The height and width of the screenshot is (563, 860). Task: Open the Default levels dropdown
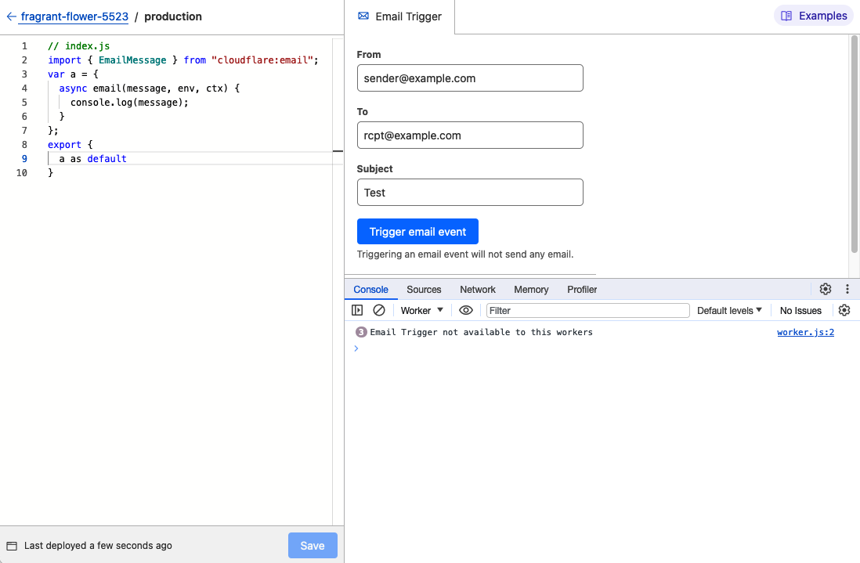tap(729, 310)
